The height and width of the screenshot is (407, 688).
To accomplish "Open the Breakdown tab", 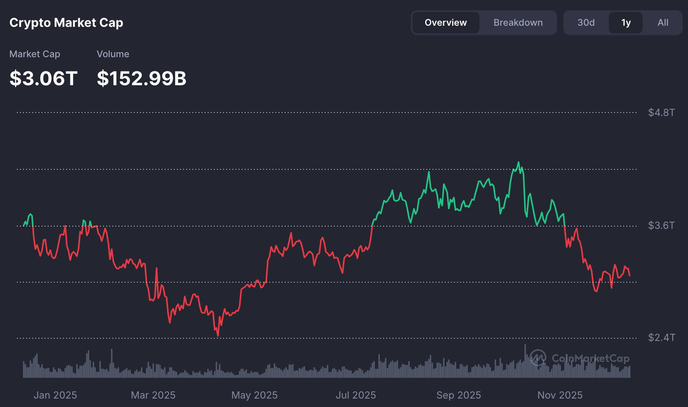I will coord(518,23).
